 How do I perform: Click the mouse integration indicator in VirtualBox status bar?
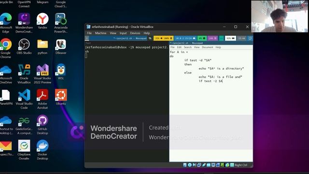[x=227, y=165]
